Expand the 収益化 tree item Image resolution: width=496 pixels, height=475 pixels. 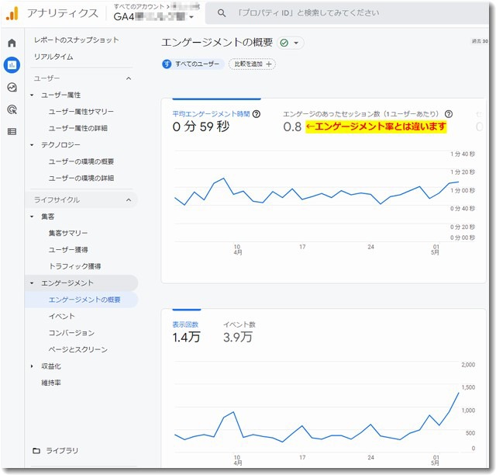(x=32, y=366)
